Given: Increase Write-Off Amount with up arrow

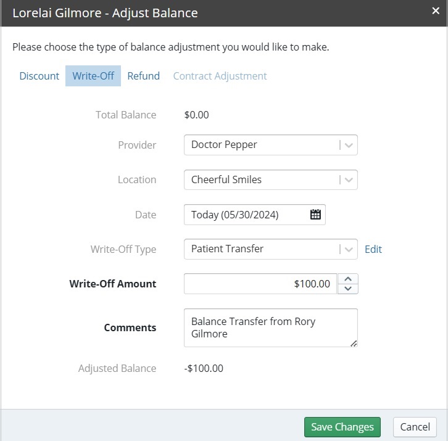Looking at the screenshot, I should tap(347, 279).
